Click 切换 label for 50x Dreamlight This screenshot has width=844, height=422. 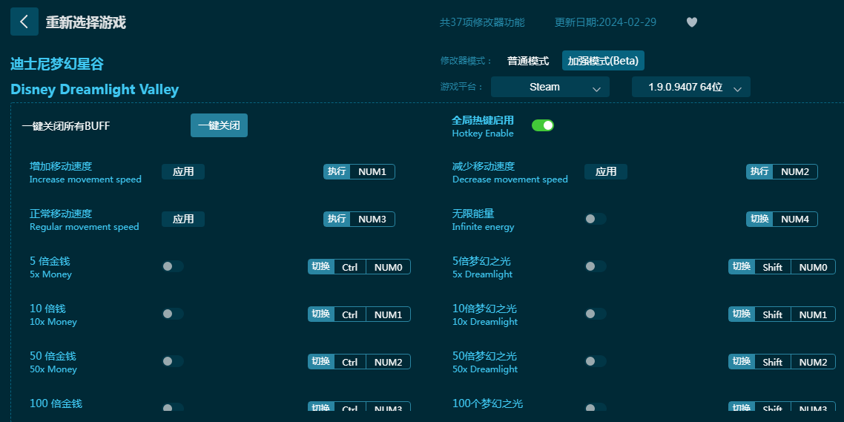pyautogui.click(x=742, y=362)
